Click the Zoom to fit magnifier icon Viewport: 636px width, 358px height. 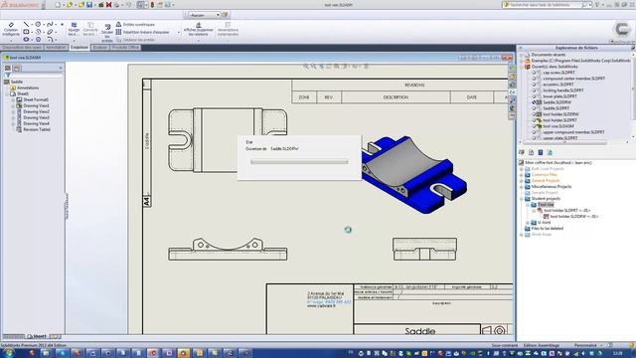306,67
